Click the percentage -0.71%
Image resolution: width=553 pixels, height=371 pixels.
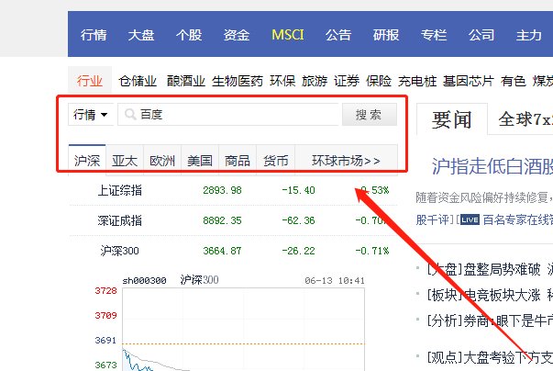[x=372, y=251]
